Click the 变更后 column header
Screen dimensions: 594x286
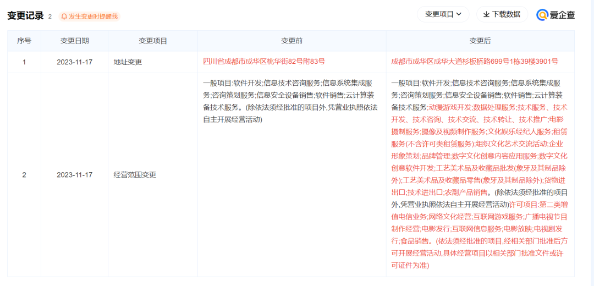[480, 41]
